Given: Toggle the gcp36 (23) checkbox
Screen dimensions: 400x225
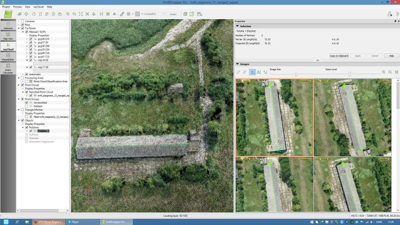Looking at the screenshot, I should [30, 39].
